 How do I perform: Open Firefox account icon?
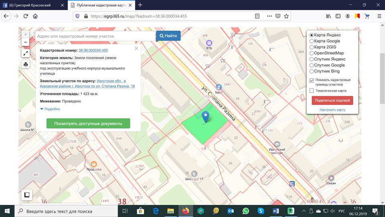coord(347,16)
